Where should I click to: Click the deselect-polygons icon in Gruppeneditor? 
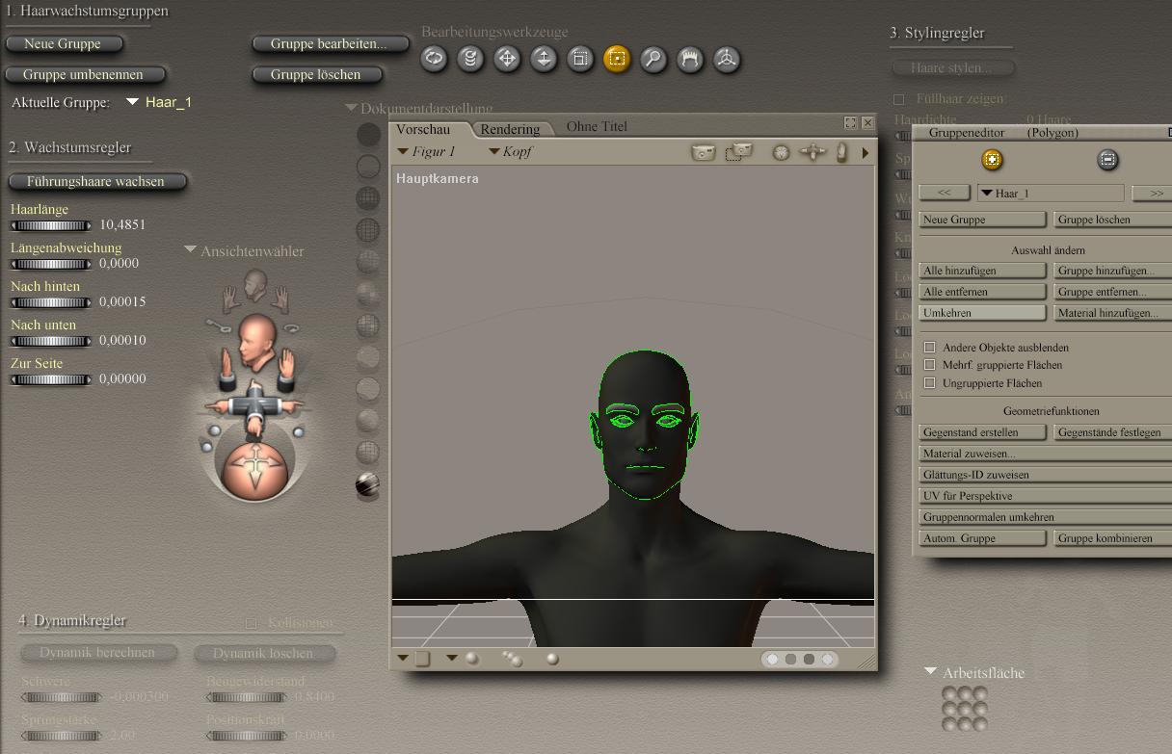coord(1107,160)
